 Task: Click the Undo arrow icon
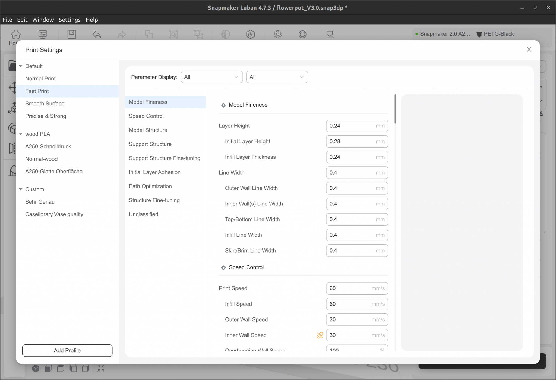point(97,35)
